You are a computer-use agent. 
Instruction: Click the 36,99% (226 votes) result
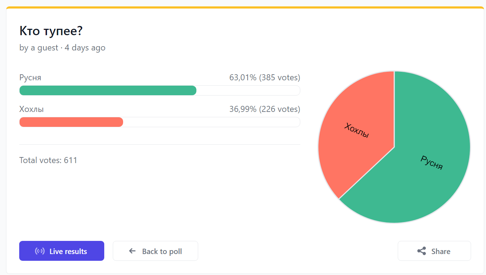[x=265, y=109]
